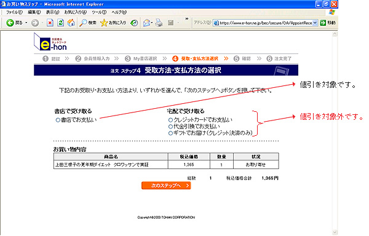Click 次のステップへ orange button
369x236 pixels.
[166, 186]
